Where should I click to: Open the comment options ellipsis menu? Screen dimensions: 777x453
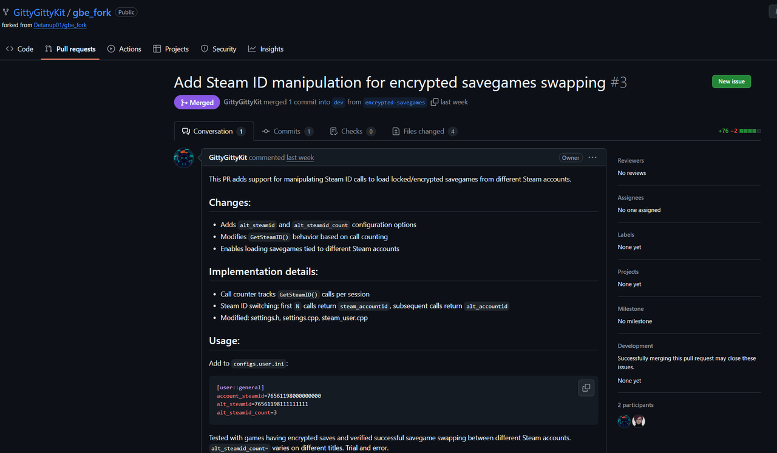(x=592, y=157)
